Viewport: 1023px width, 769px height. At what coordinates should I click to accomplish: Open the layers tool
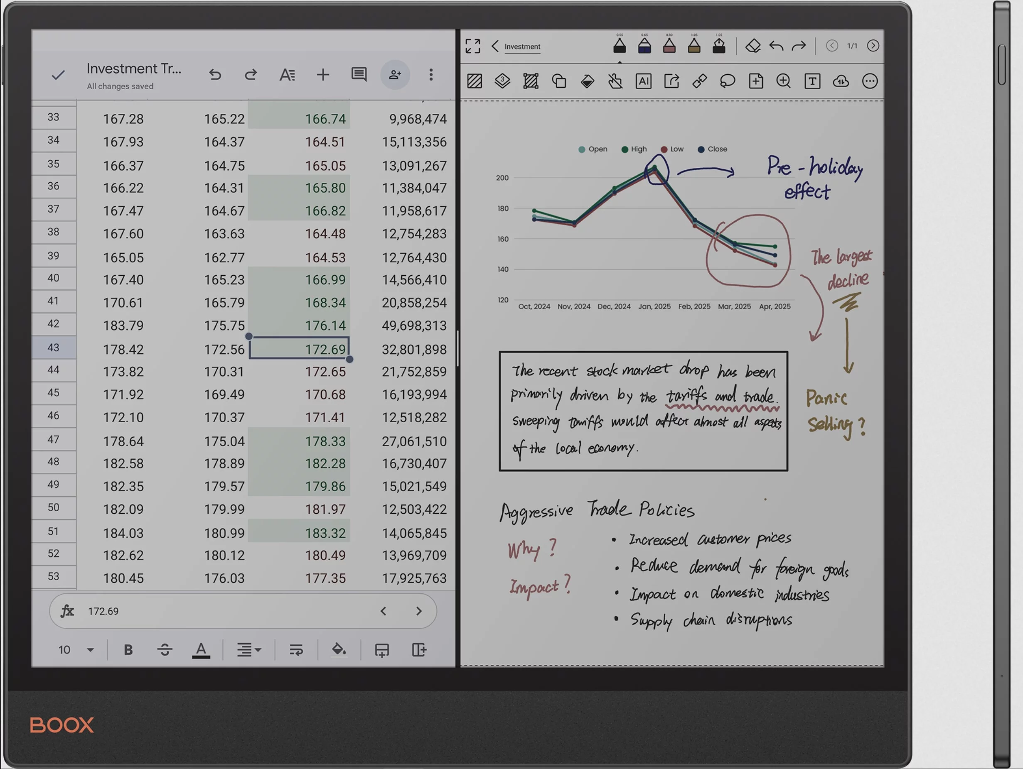(502, 81)
